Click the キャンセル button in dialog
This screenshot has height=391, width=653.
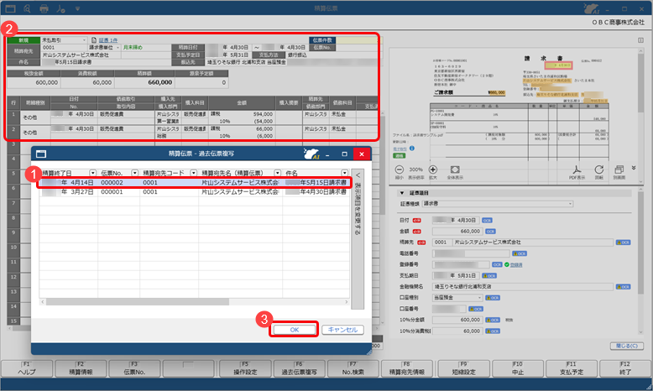pos(342,330)
